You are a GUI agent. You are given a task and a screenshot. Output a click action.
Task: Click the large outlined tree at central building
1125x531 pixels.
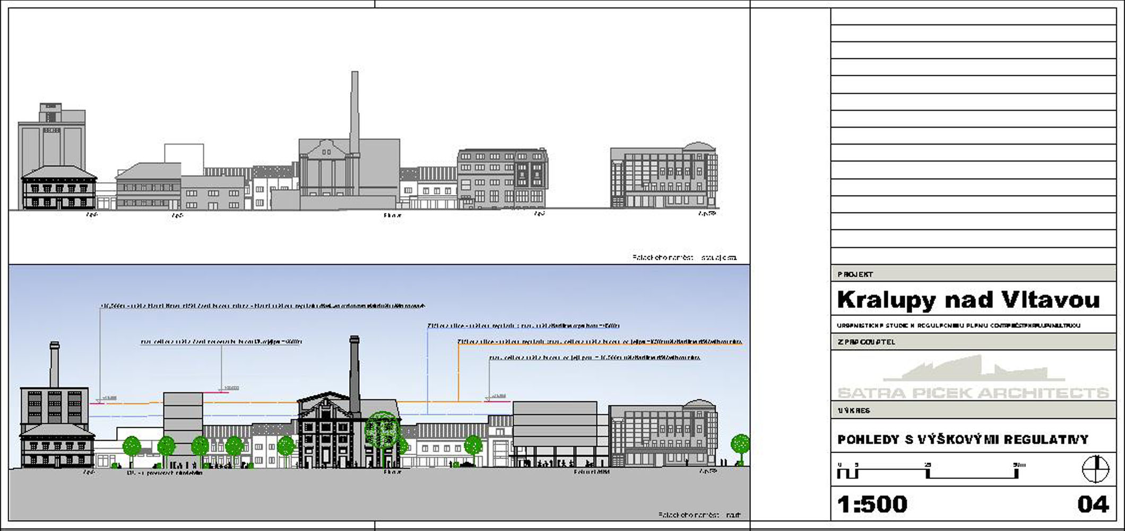coord(382,428)
